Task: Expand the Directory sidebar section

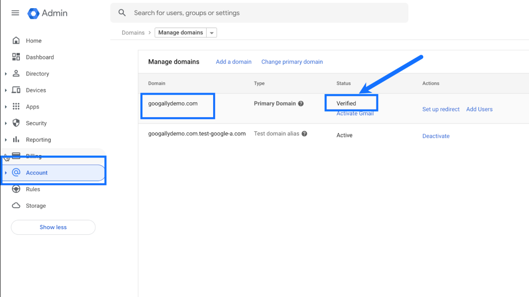Action: [x=5, y=74]
